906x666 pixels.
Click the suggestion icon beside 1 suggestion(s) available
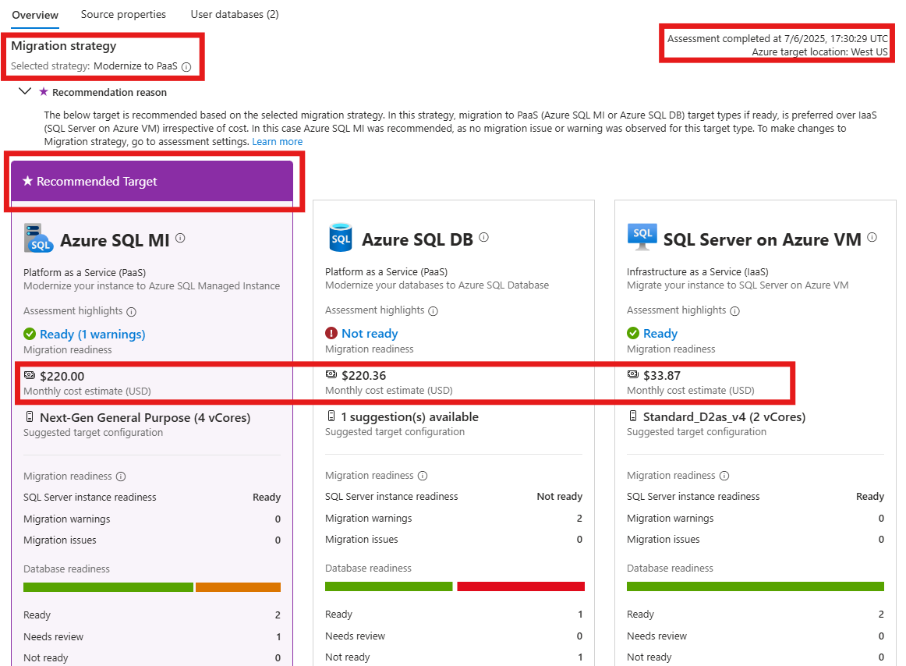331,416
